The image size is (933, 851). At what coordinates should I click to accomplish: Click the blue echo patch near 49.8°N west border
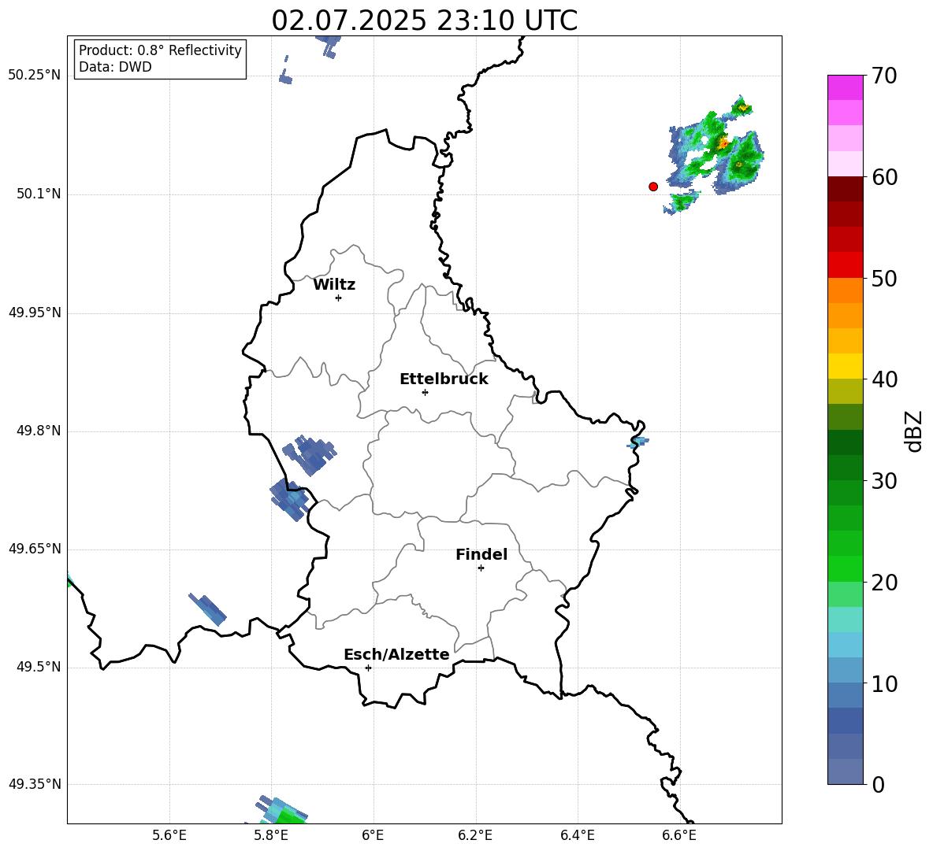point(310,454)
